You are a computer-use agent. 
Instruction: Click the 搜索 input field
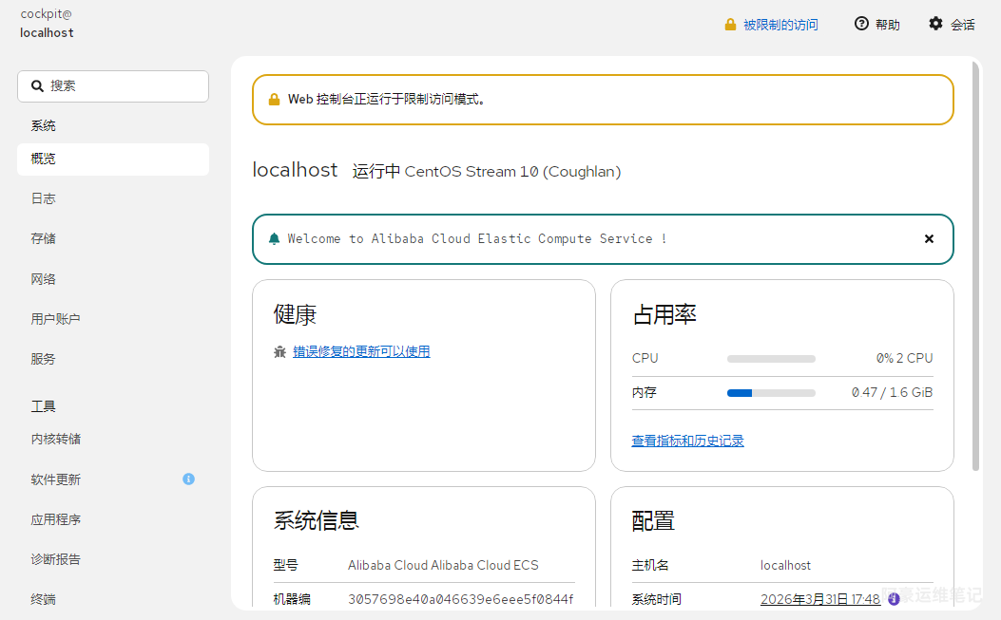point(113,86)
